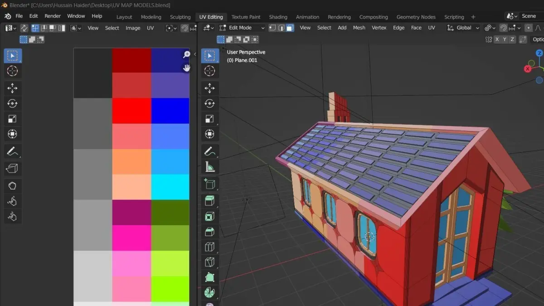Select the Knife tool

pos(209,262)
